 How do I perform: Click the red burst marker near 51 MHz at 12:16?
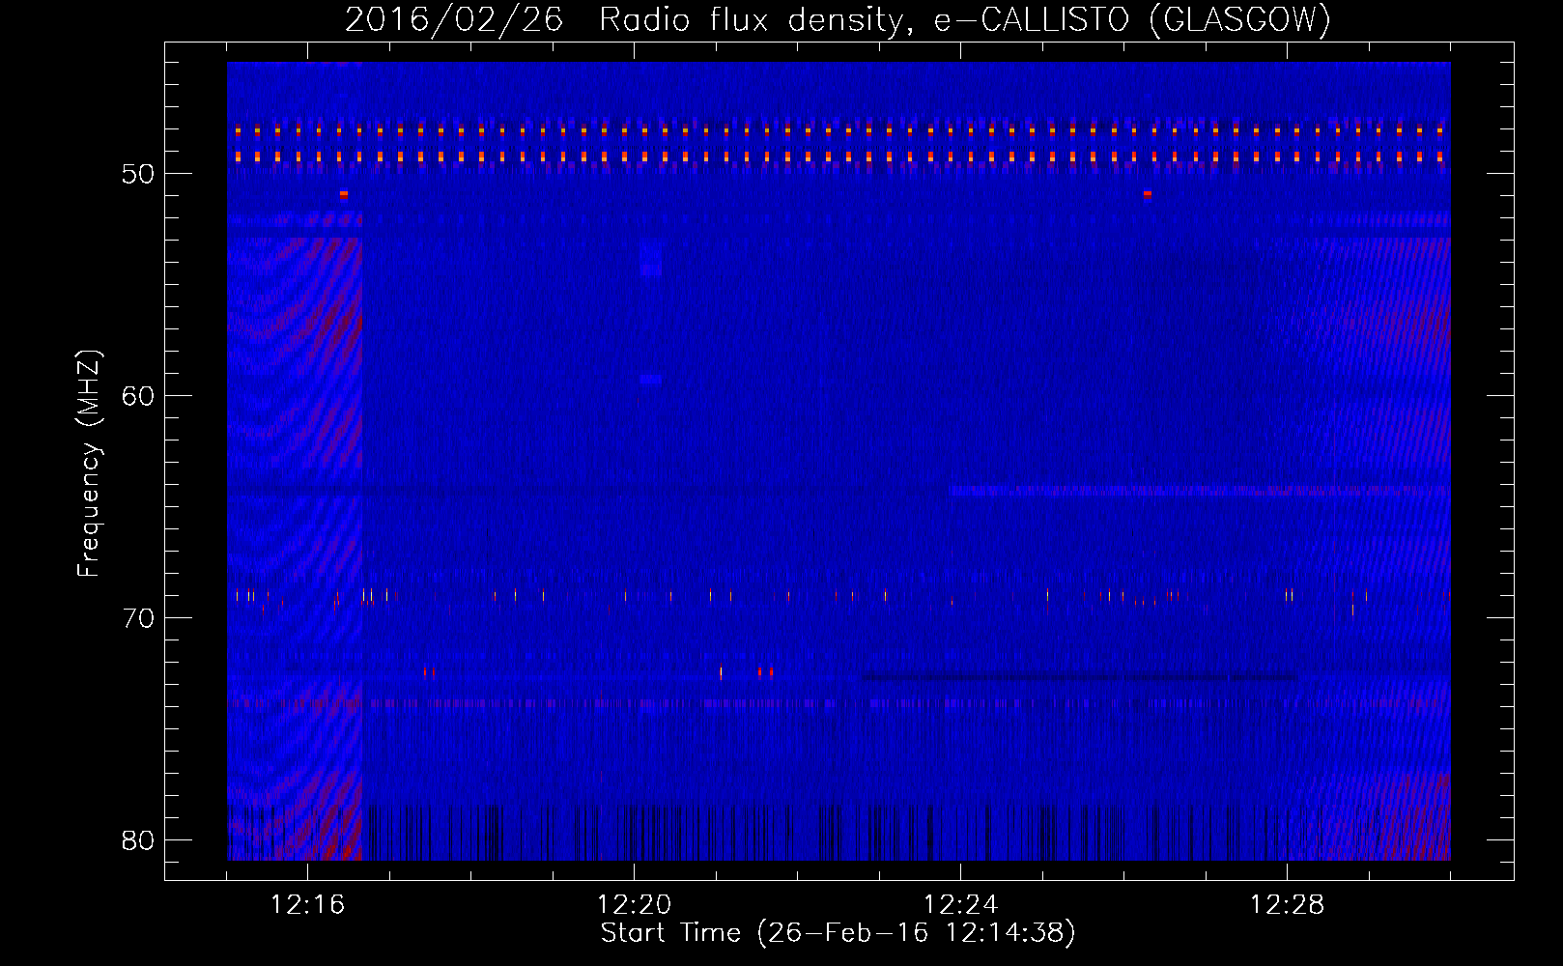click(343, 194)
